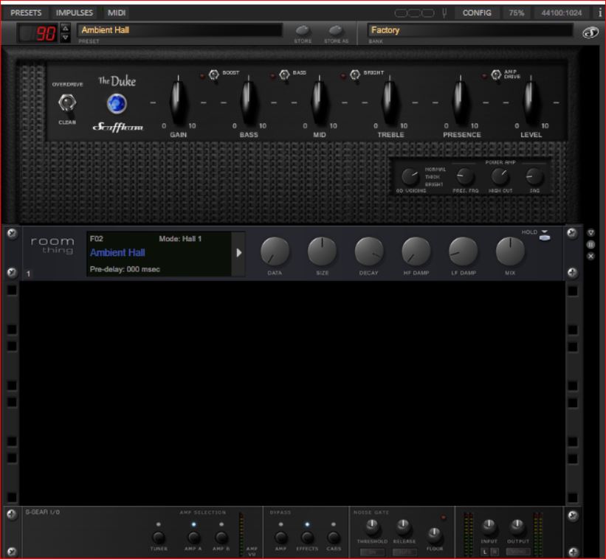Click the HF DAMP knob
606x559 pixels.
pyautogui.click(x=416, y=251)
